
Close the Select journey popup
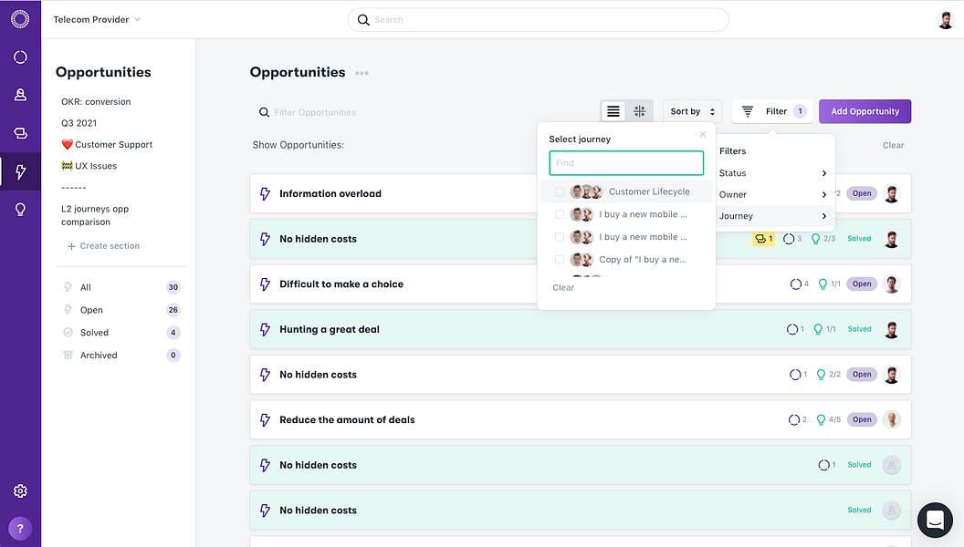703,134
